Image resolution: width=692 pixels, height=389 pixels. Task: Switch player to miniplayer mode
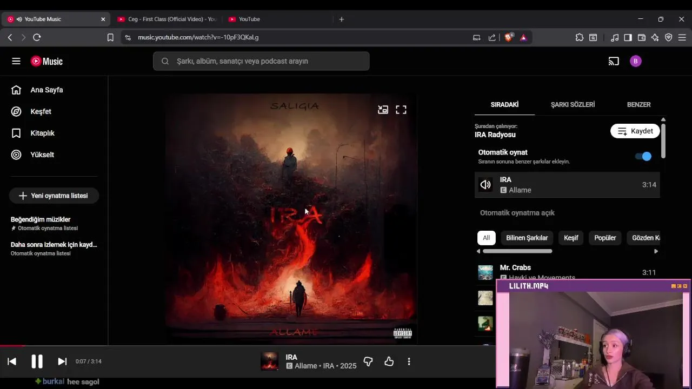pyautogui.click(x=383, y=110)
